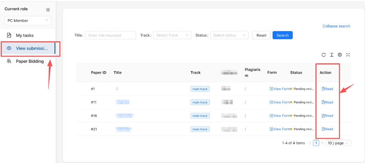This screenshot has width=365, height=163.
Task: Select page 1 in the pagination
Action: 316,143
